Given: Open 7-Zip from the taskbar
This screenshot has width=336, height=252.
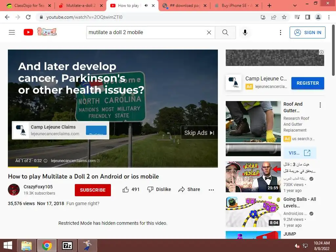Looking at the screenshot, I should [x=67, y=245].
